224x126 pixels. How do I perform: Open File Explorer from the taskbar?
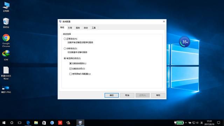pos(36,123)
